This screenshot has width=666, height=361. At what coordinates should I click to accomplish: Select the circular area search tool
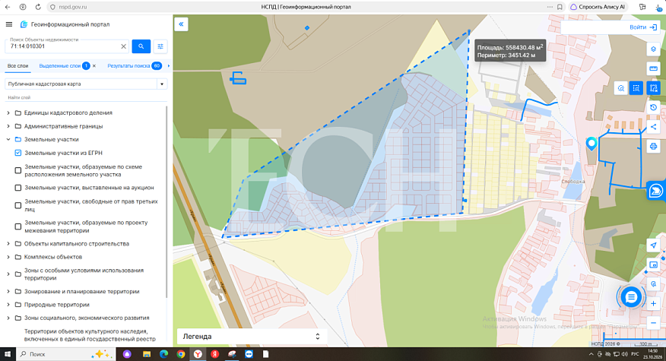point(621,88)
